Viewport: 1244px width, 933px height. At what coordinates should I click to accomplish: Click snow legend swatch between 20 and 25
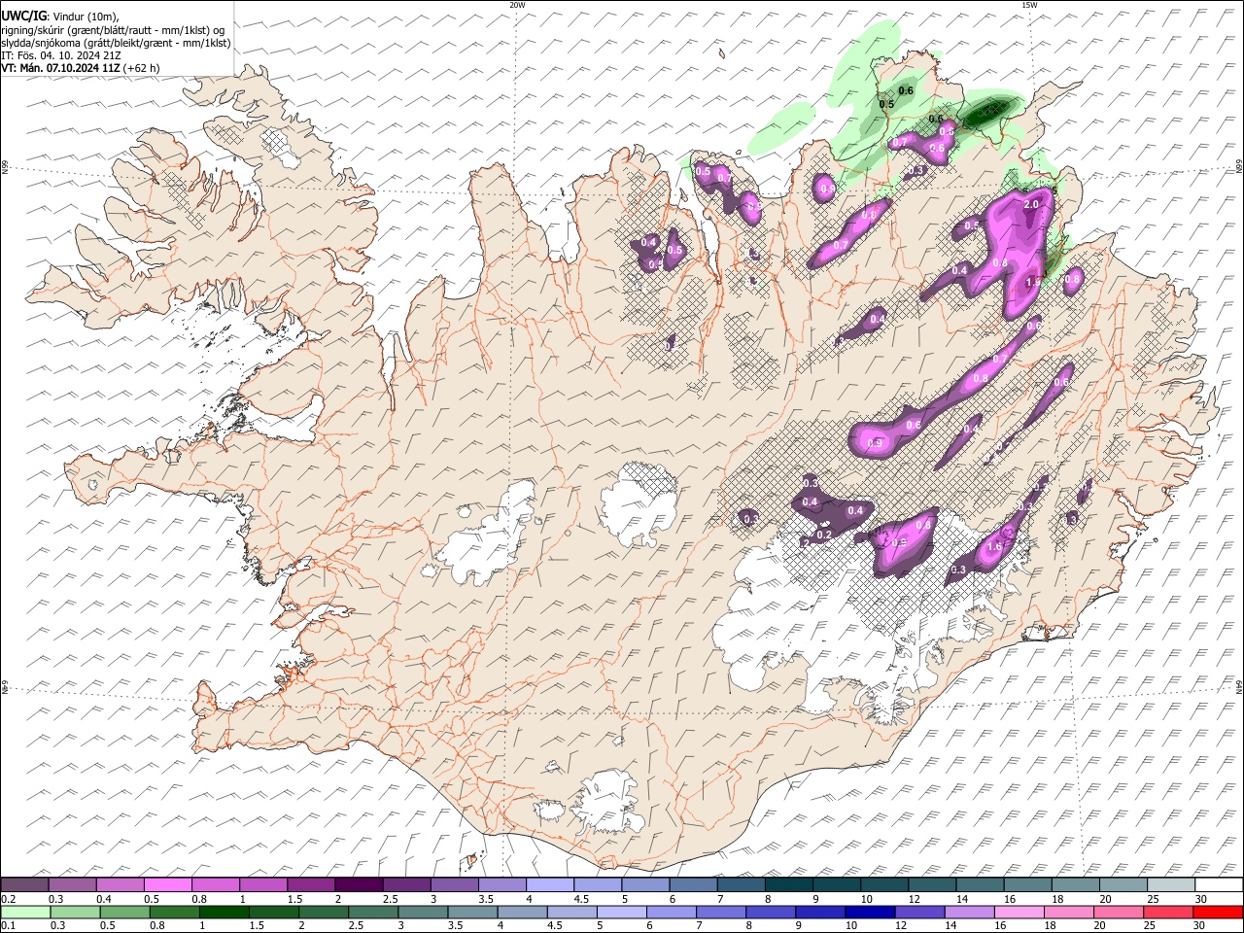point(1123,885)
